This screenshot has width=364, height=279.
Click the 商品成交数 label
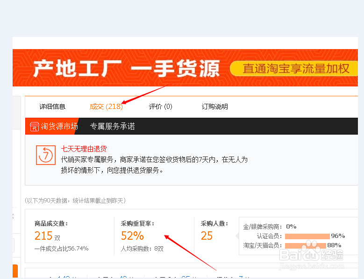click(x=51, y=223)
